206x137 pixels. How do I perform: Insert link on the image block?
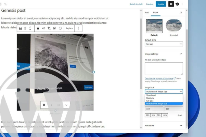[x=43, y=28]
